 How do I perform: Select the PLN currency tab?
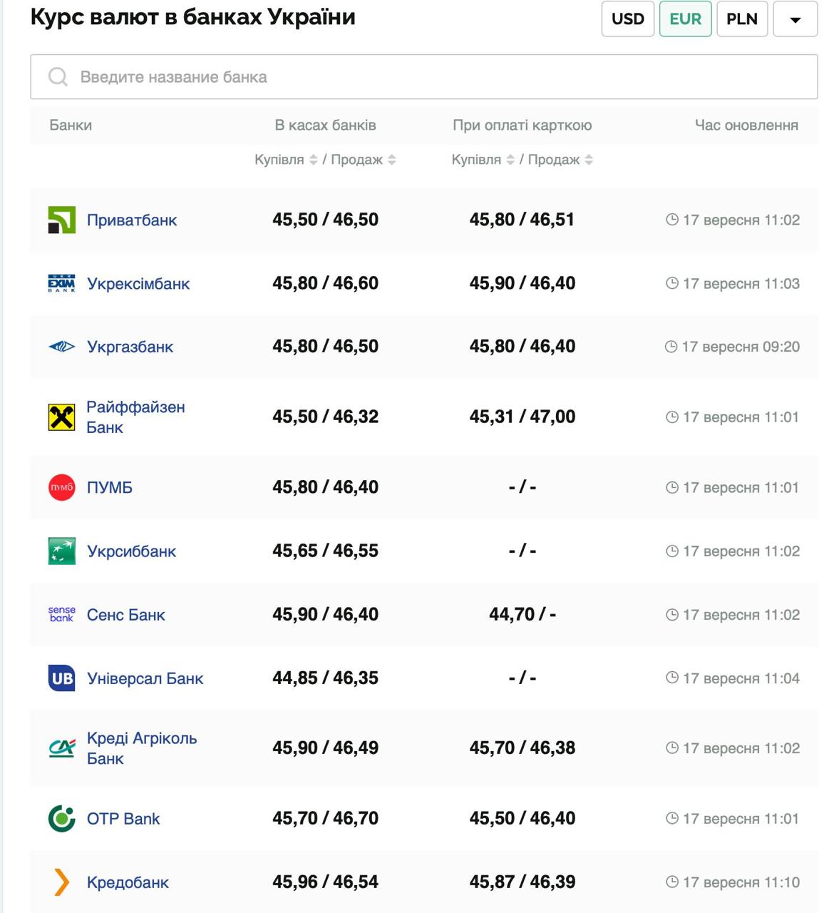point(741,19)
